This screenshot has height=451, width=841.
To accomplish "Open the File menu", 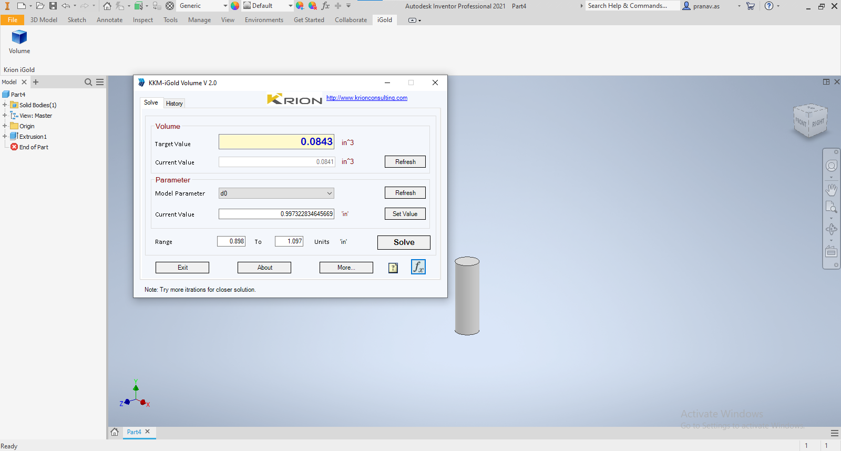I will [13, 20].
